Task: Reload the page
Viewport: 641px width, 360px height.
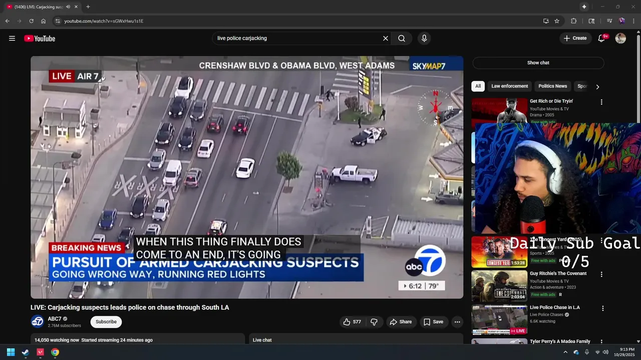Action: point(31,21)
